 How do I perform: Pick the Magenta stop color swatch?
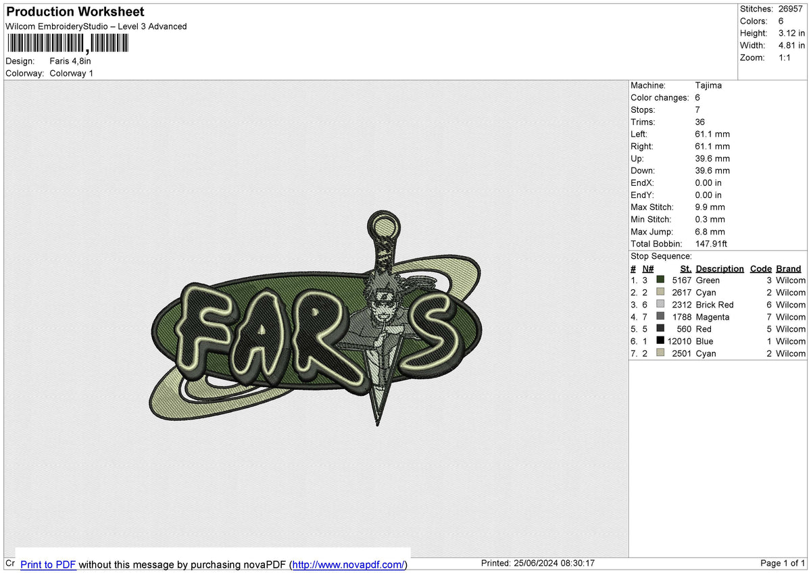pyautogui.click(x=660, y=316)
